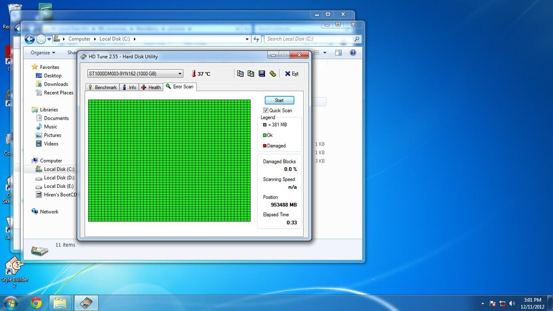Open Recent Places under Favorites
The height and width of the screenshot is (311, 553).
[x=58, y=93]
